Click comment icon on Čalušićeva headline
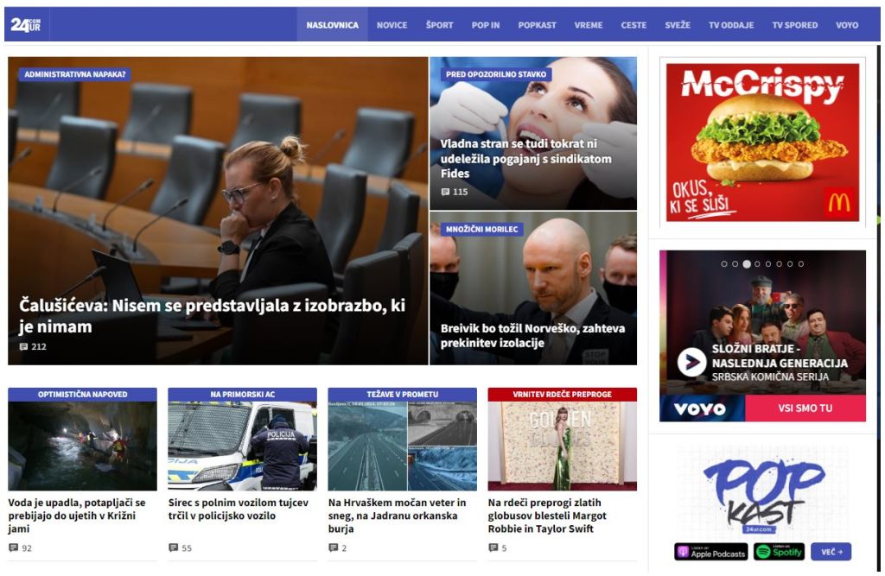 [23, 346]
